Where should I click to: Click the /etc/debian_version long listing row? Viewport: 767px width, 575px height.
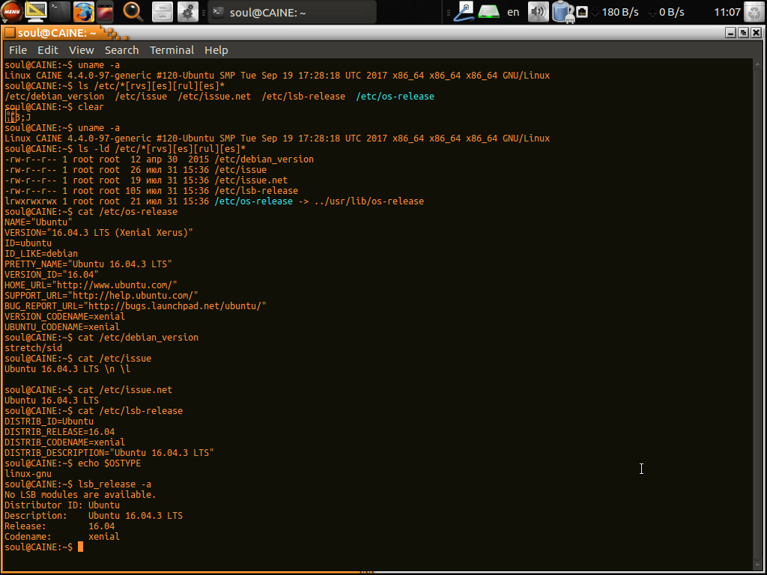coord(159,159)
